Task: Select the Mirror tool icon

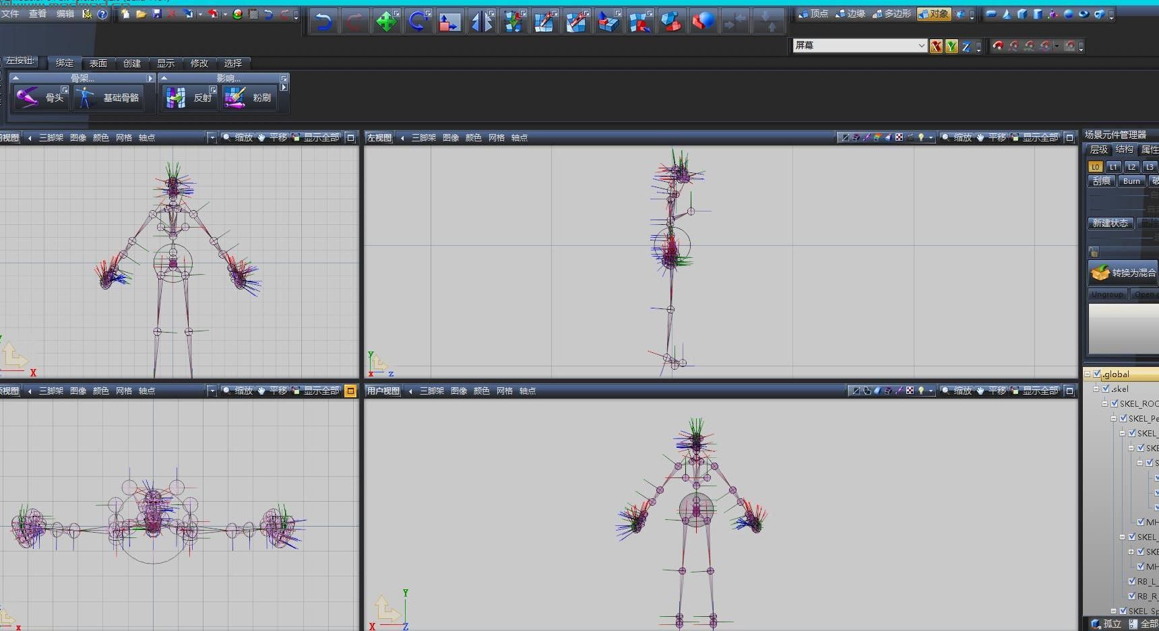Action: click(481, 22)
